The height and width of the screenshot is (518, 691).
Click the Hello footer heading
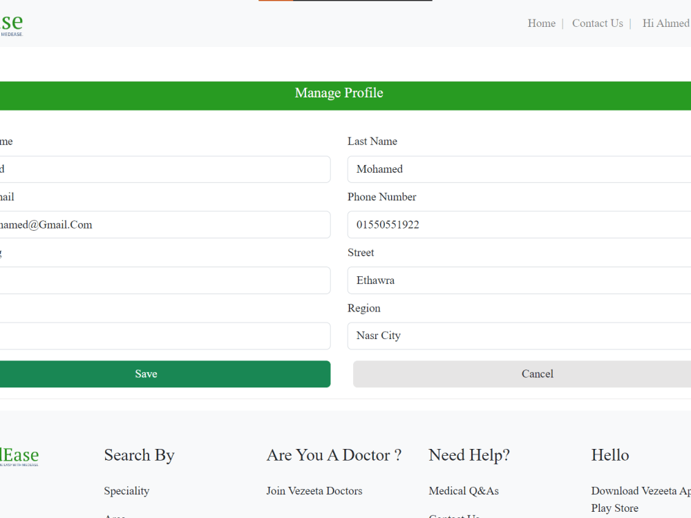click(610, 455)
